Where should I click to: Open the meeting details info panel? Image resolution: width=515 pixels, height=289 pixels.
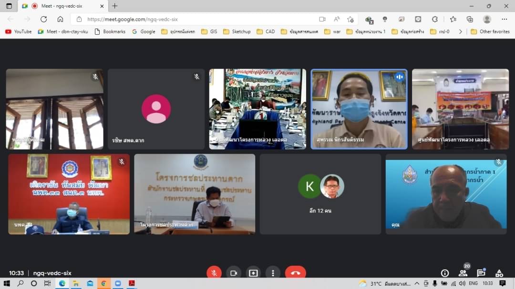(445, 273)
